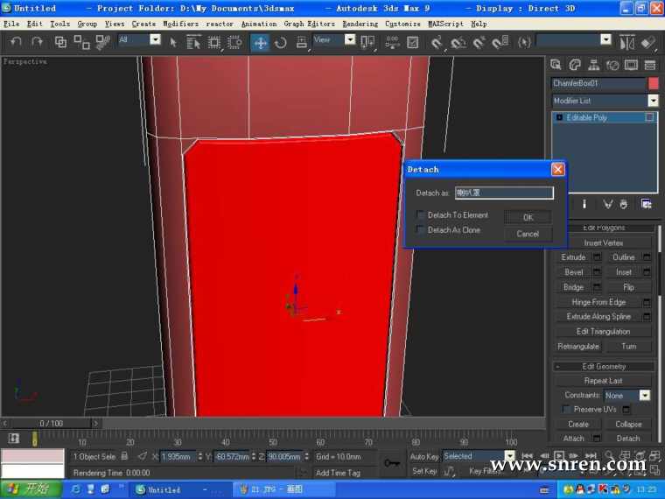Open the Modifiers menu
Image resolution: width=665 pixels, height=499 pixels.
point(180,25)
